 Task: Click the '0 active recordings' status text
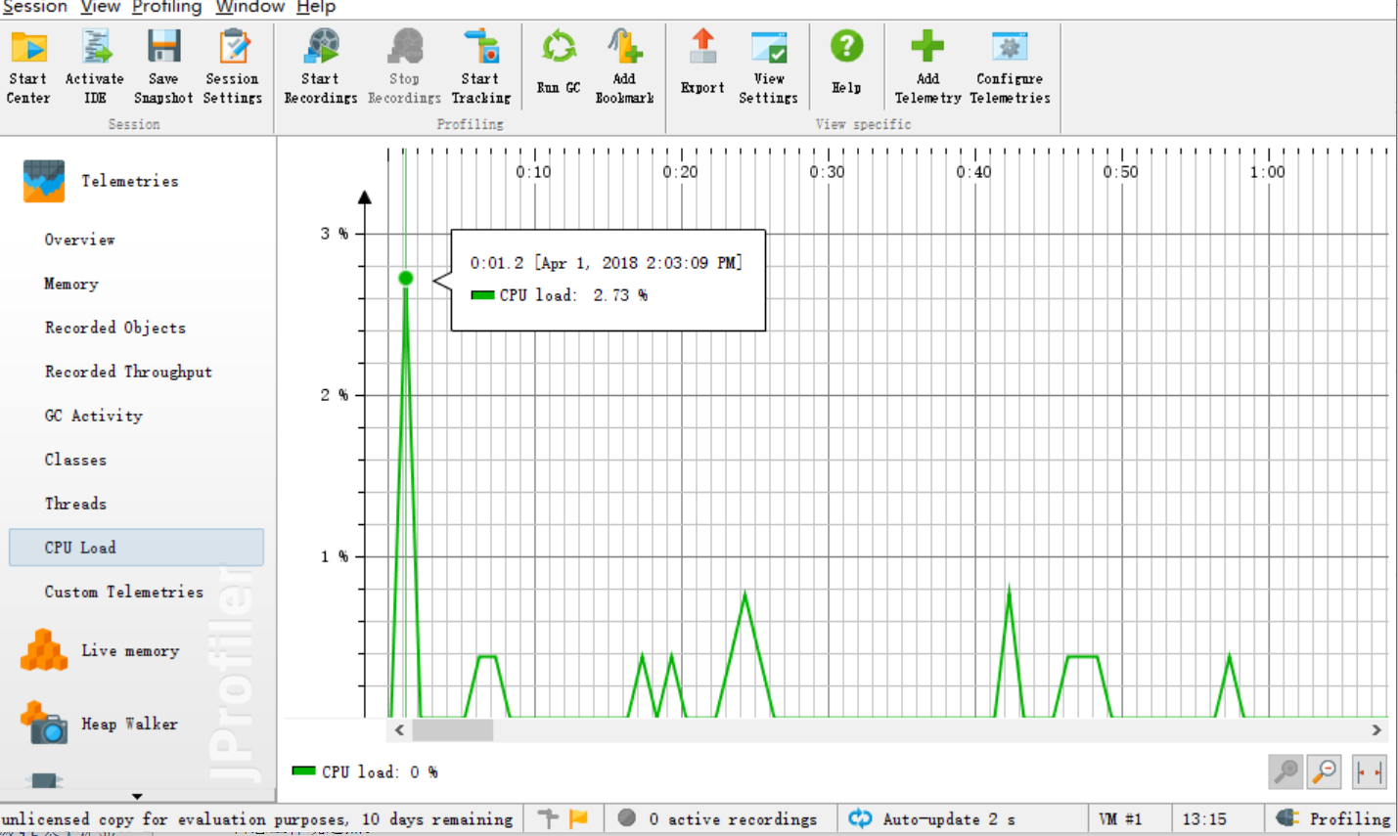[733, 819]
